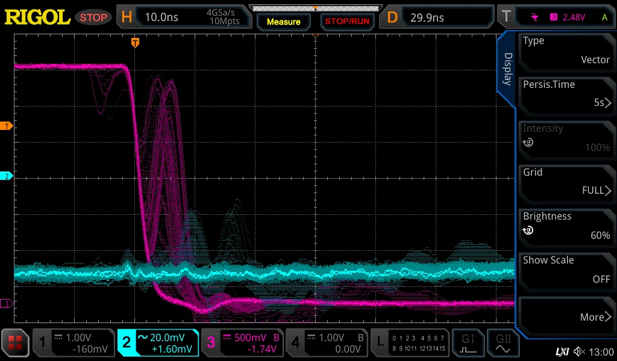617x361 pixels.
Task: Click the 4GSa/s sample rate readout
Action: [x=221, y=13]
